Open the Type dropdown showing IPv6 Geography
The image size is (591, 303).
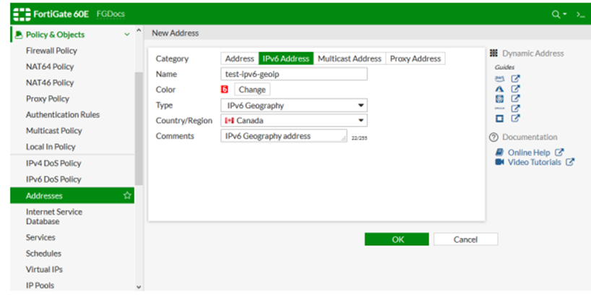pos(293,106)
